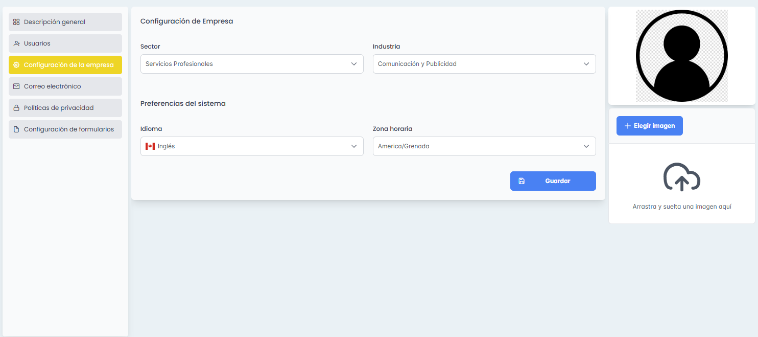Click the plus icon on Elegir imagen
This screenshot has height=337, width=758.
pyautogui.click(x=627, y=126)
